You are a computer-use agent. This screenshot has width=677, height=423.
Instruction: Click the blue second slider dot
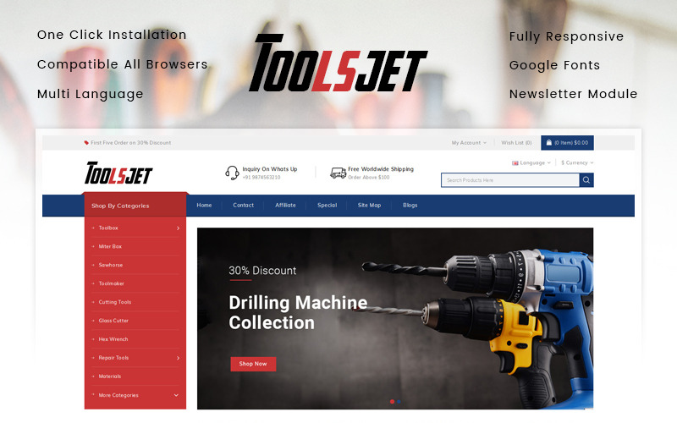tap(399, 402)
